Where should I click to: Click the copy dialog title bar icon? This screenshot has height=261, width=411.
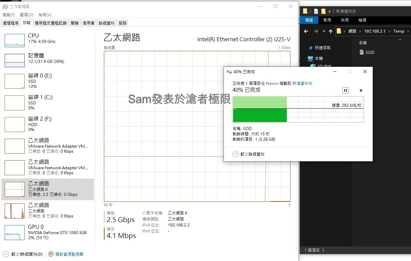229,72
